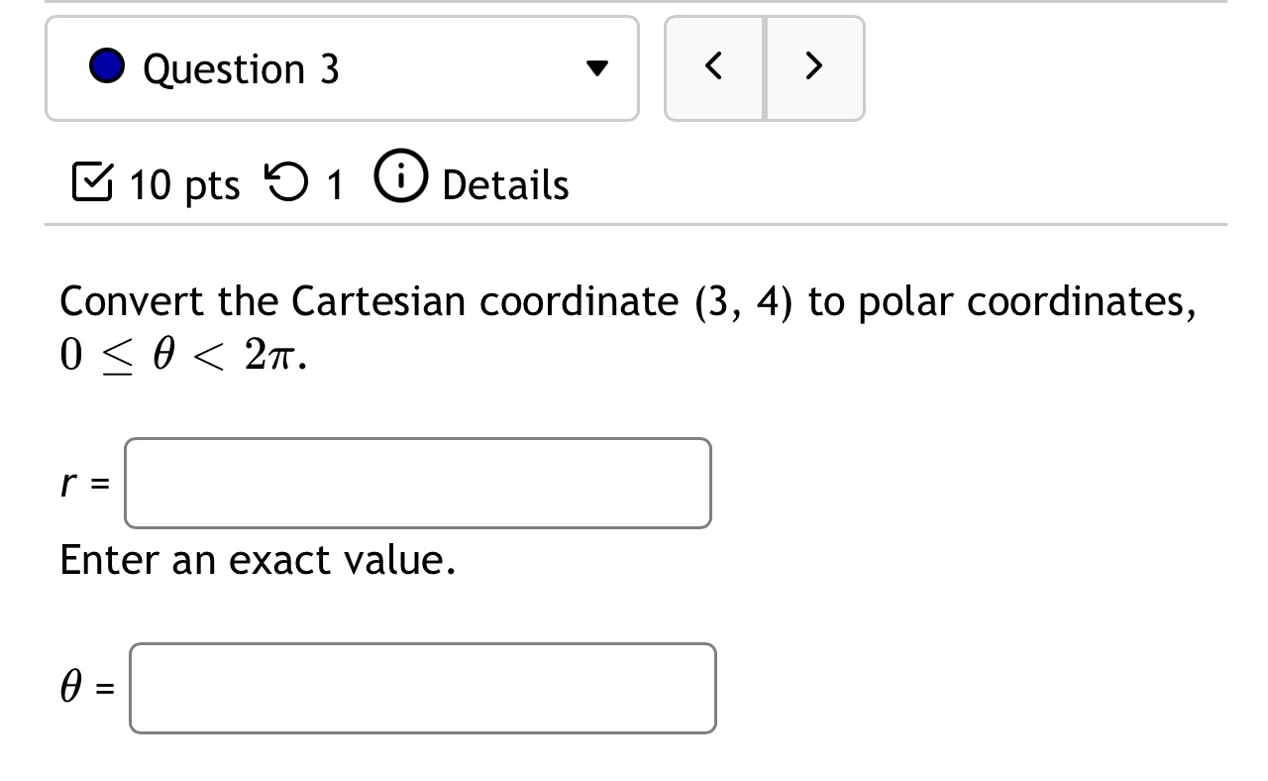Click the checked box icon before 10 pts
Image resolution: width=1268 pixels, height=781 pixels.
tap(92, 182)
